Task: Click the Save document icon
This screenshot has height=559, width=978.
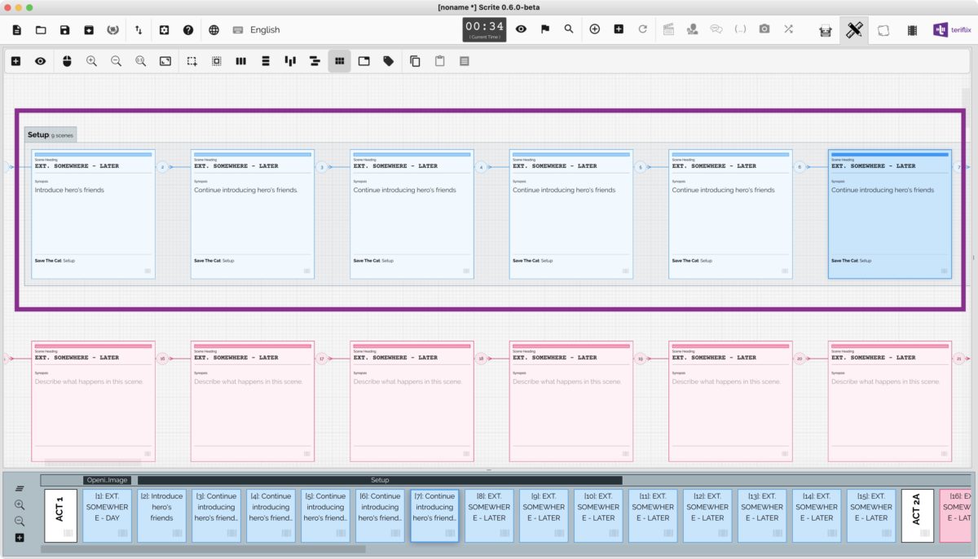Action: click(64, 30)
